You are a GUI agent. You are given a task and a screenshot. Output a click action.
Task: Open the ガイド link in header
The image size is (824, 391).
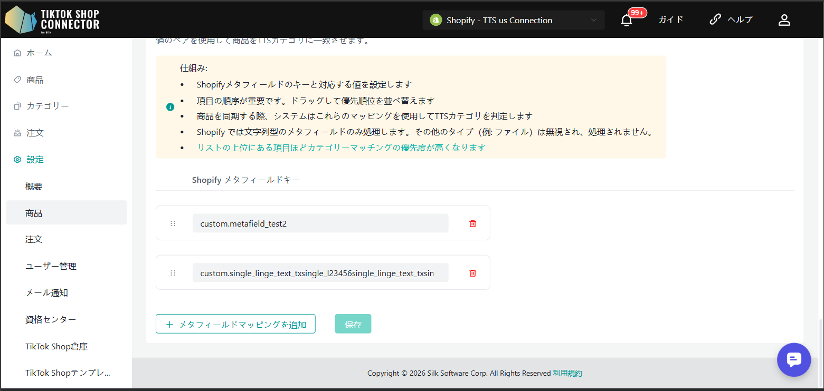pos(670,19)
